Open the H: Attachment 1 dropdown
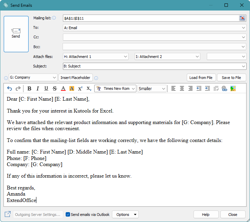Viewport: 250px width, 222px height. (126, 57)
